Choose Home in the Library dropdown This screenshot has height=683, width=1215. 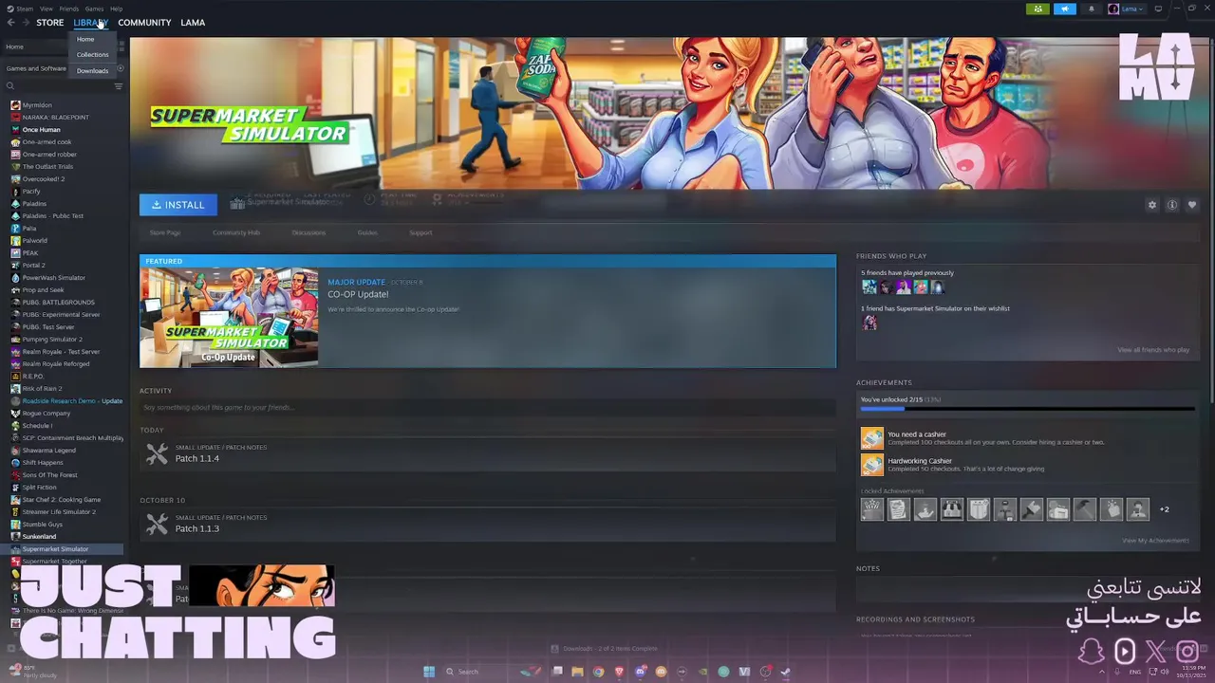pos(93,39)
